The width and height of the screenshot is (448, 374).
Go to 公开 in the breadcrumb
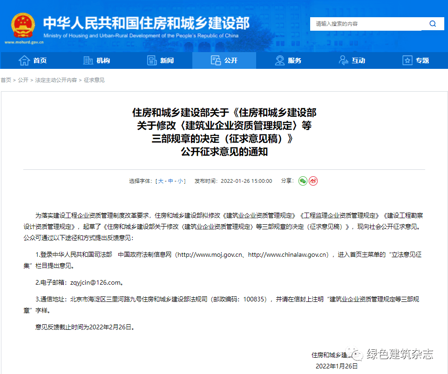coord(23,80)
